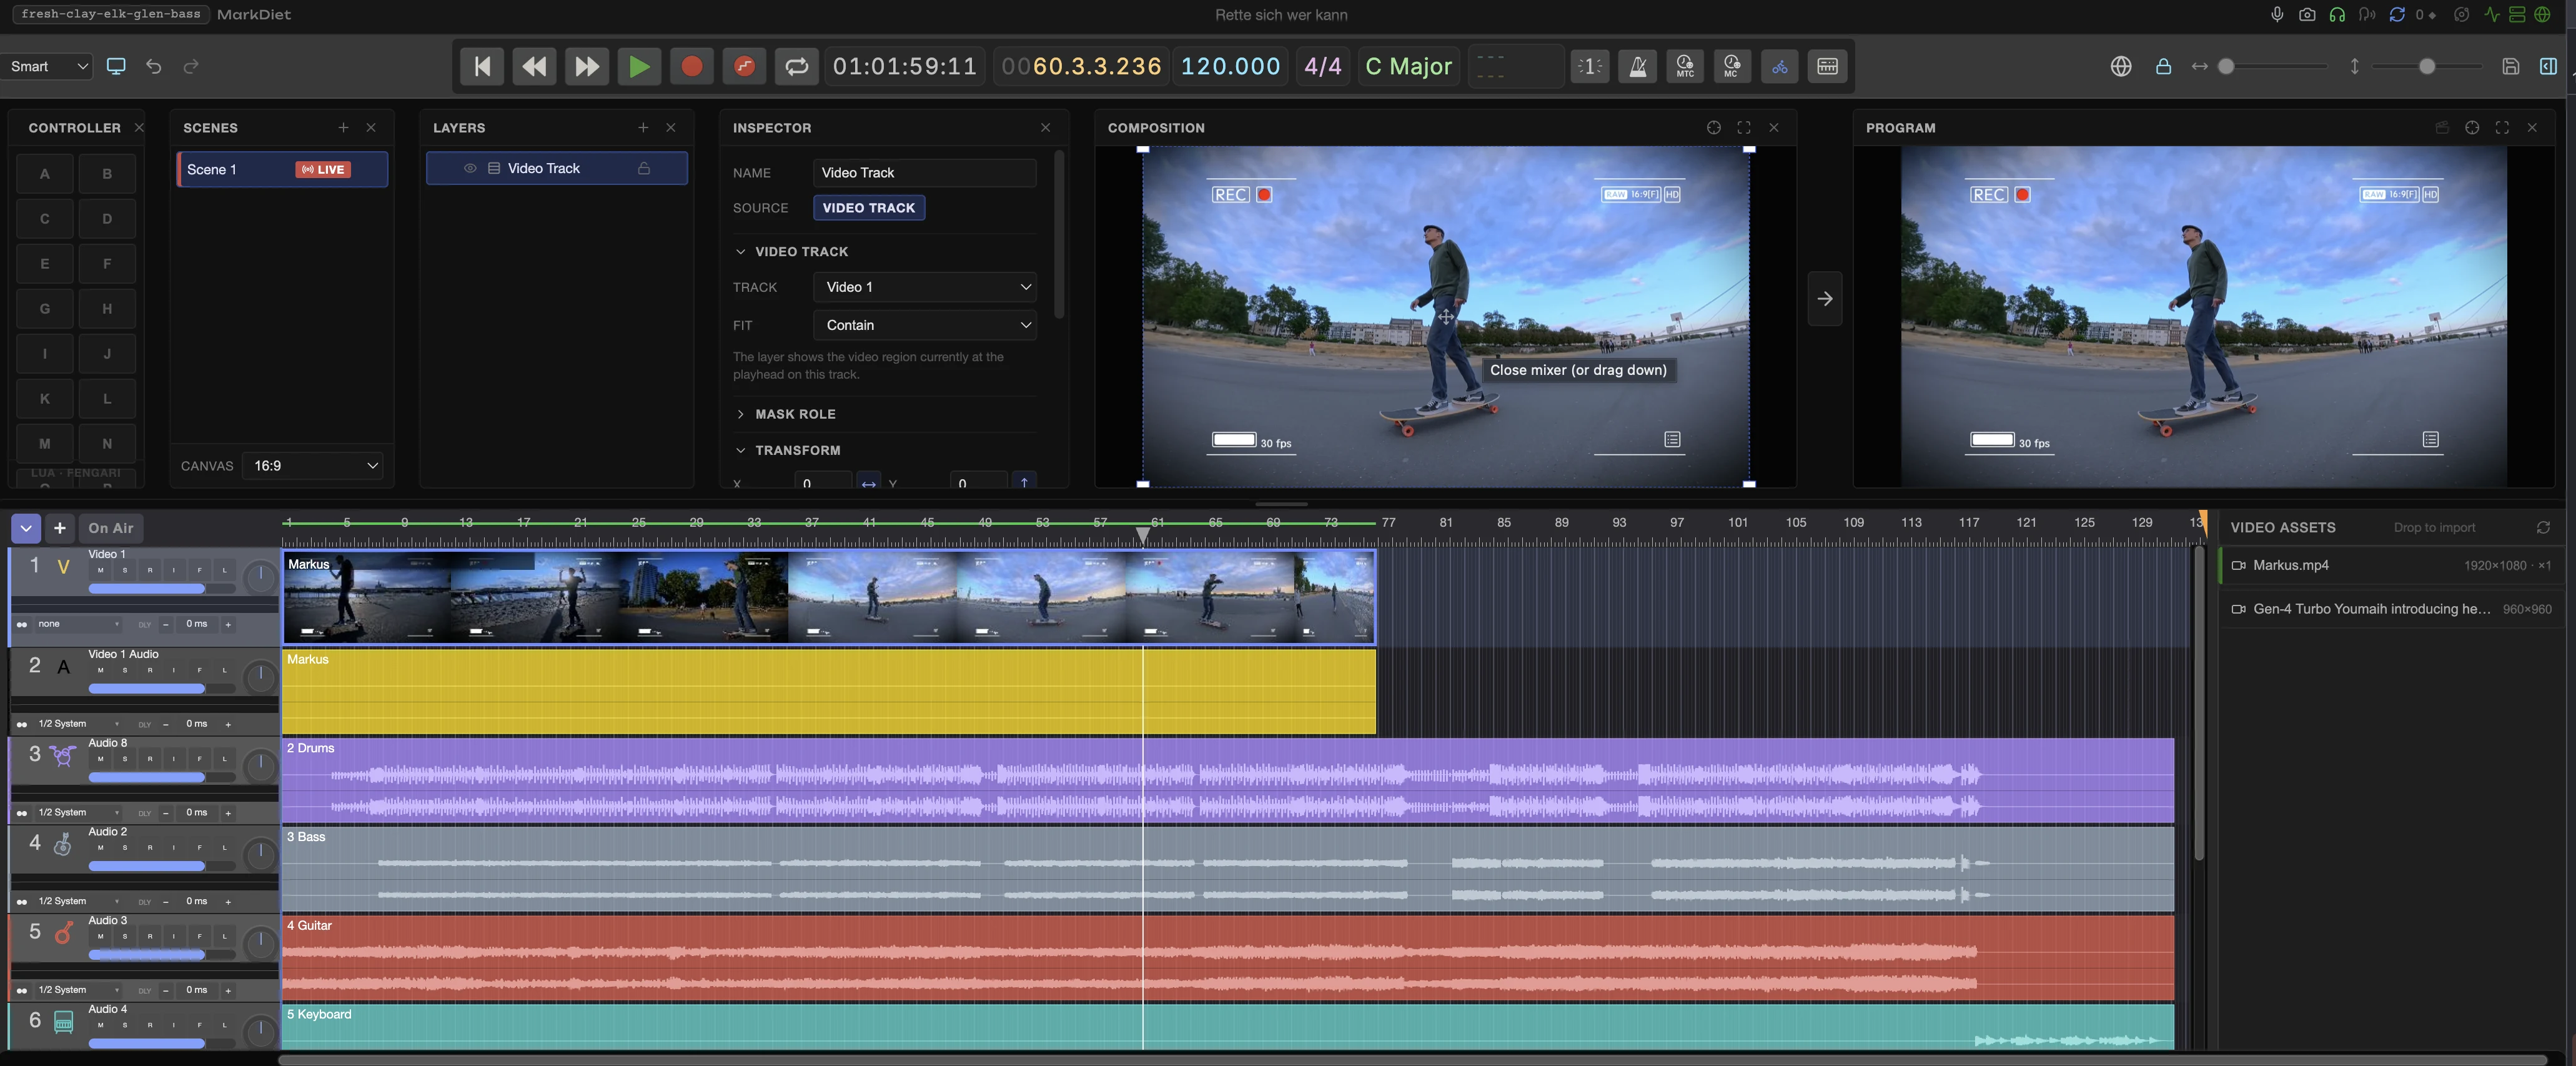This screenshot has height=1066, width=2576.
Task: Toggle lock on Video Track layer
Action: click(x=644, y=168)
